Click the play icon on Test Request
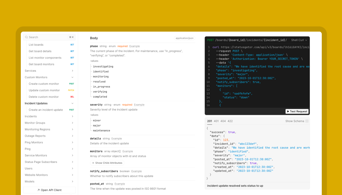342x195 pixels. (x=288, y=111)
